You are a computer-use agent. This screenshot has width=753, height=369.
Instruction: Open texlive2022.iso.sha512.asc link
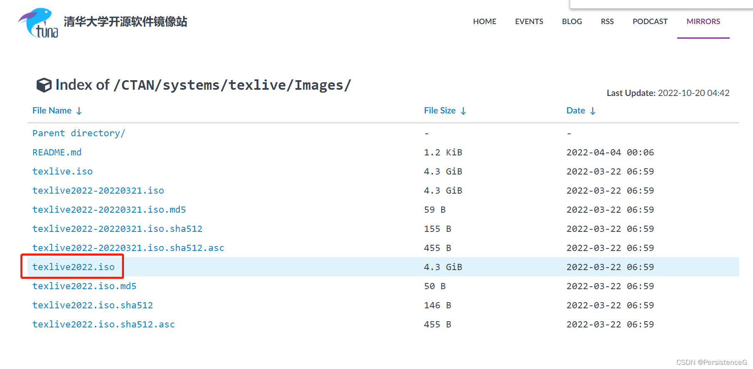pos(104,325)
